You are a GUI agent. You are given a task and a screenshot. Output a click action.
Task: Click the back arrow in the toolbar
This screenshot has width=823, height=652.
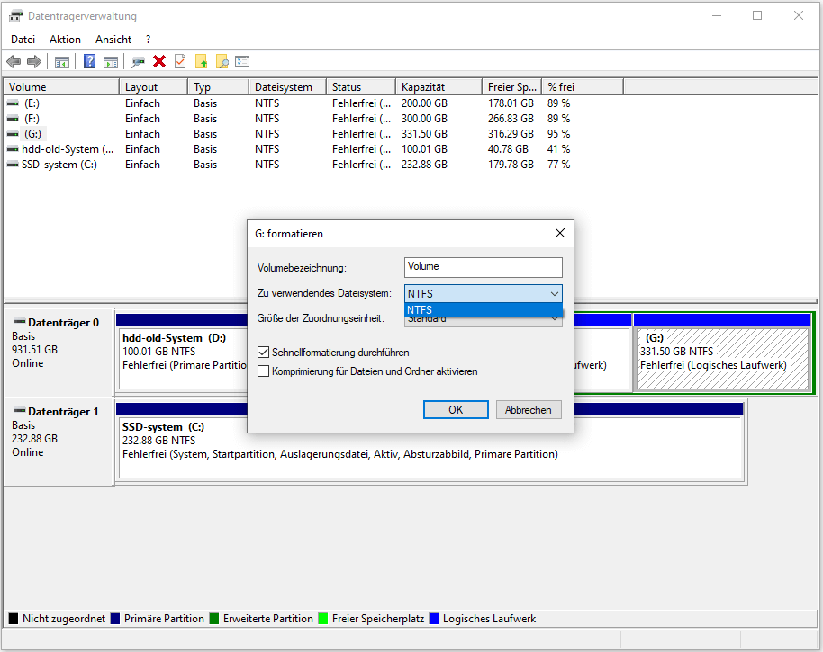[14, 61]
